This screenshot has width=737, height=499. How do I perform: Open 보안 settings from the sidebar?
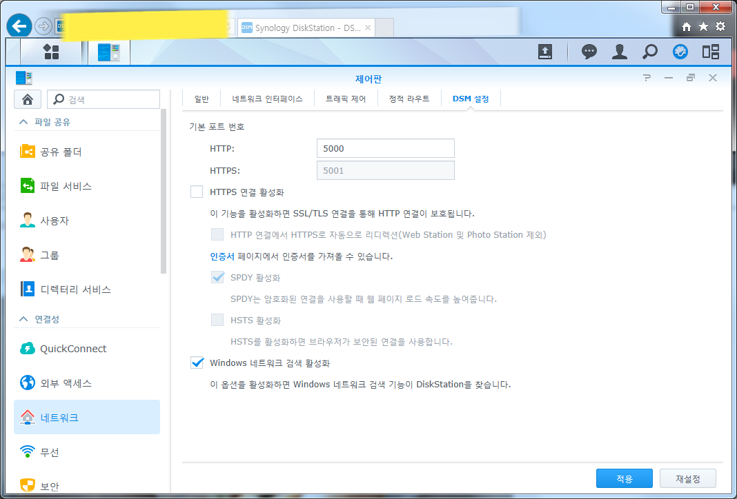pos(48,486)
